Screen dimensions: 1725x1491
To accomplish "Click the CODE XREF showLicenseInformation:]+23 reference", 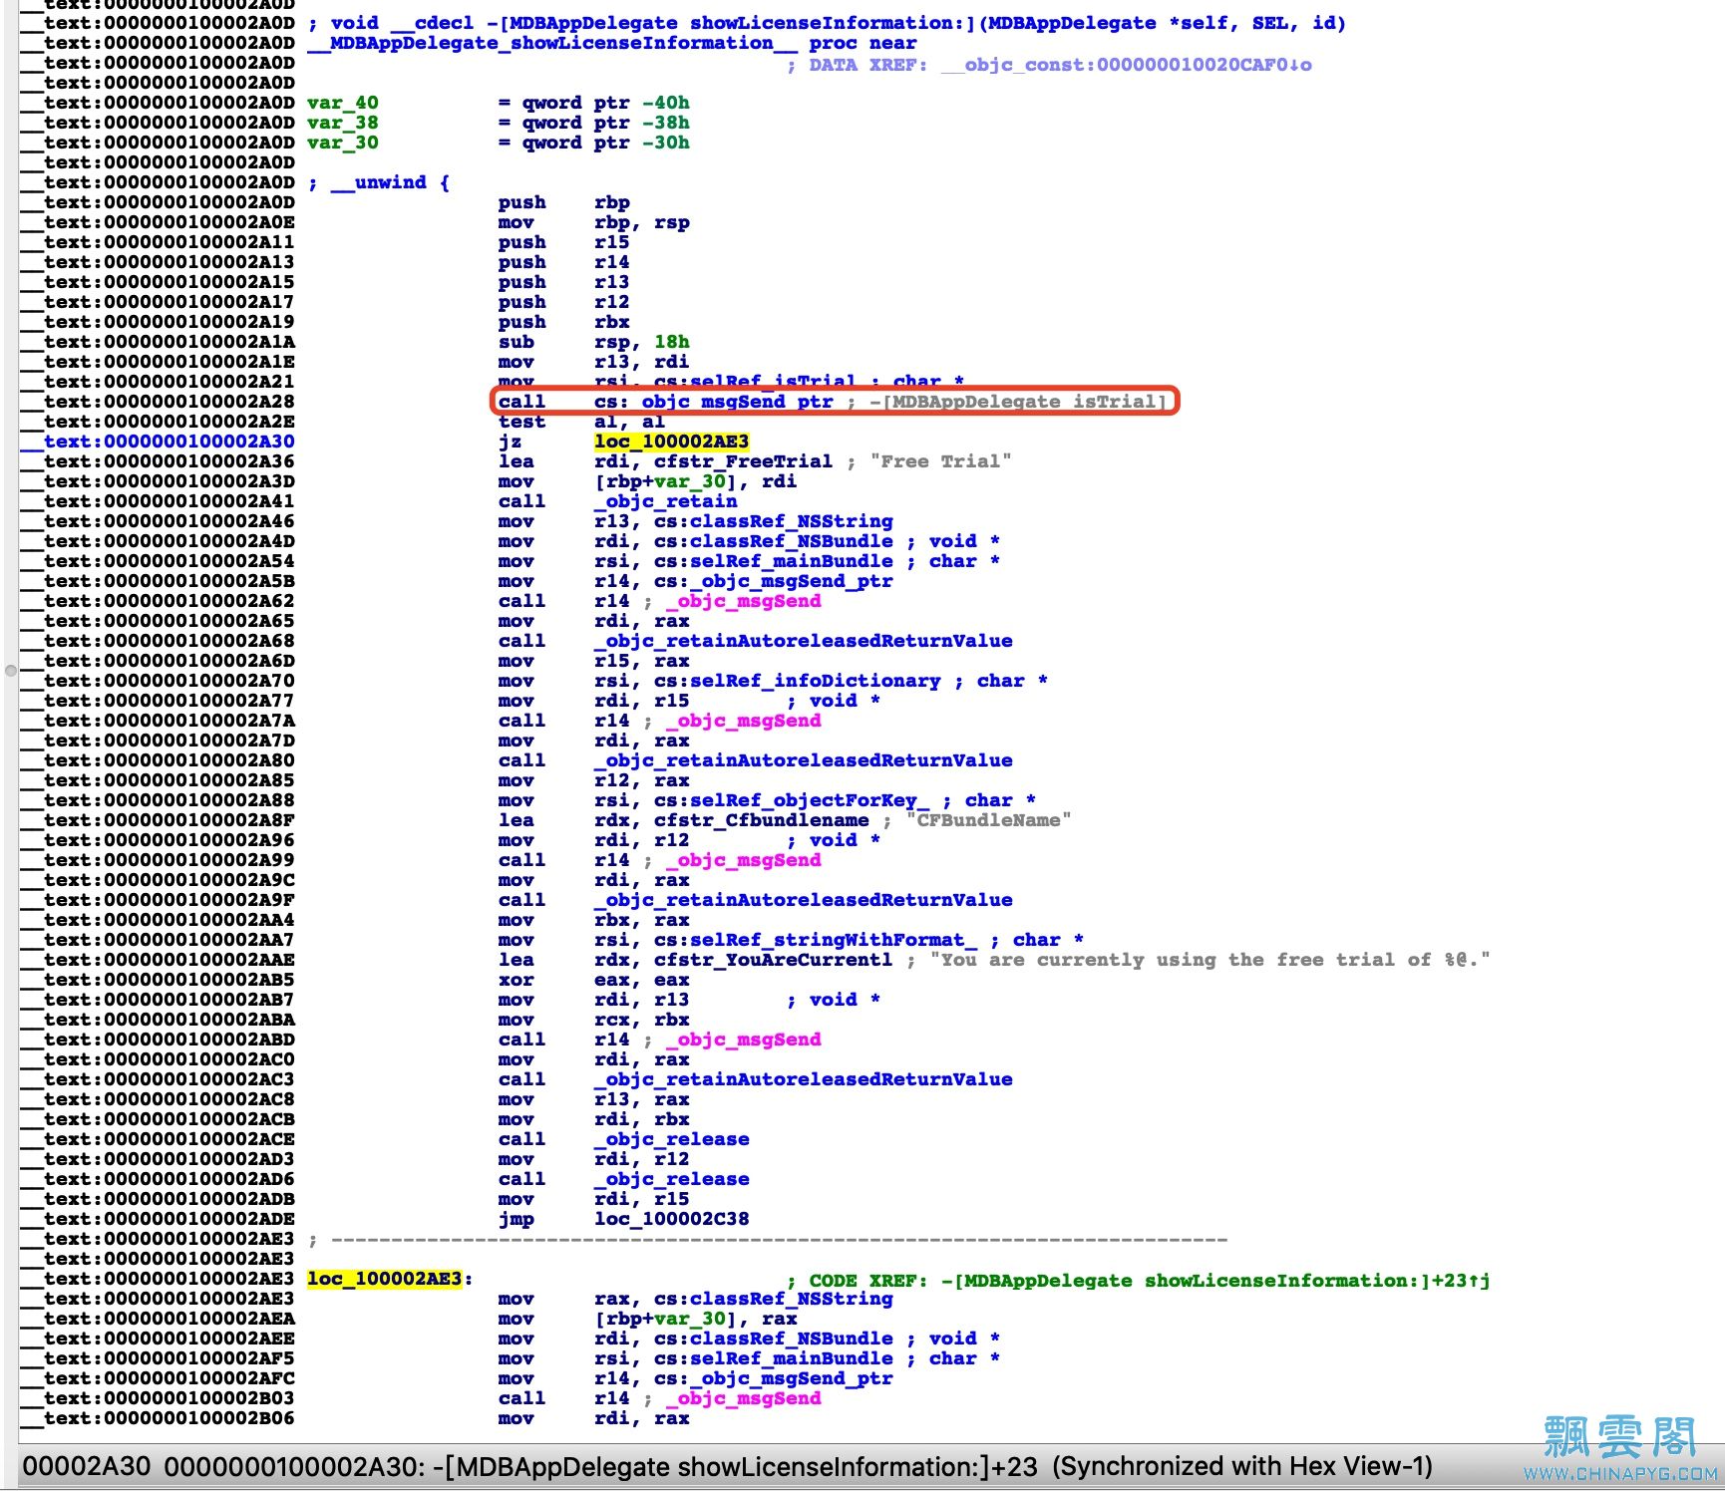I will pyautogui.click(x=1215, y=1281).
